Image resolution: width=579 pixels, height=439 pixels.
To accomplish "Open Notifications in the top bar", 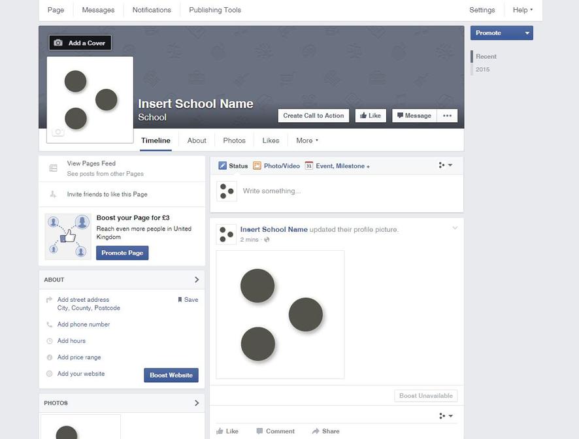I will 152,10.
